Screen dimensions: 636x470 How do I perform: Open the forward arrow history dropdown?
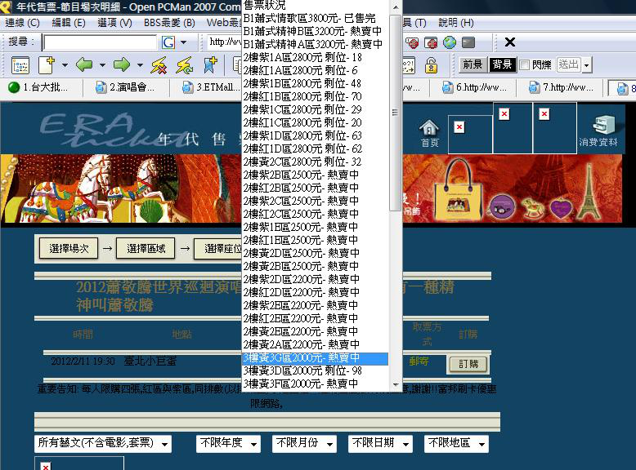(x=140, y=64)
